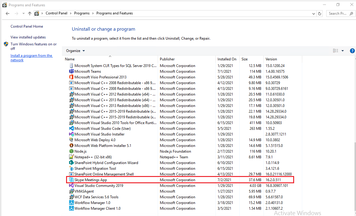This screenshot has width=356, height=216.
Task: Click the Microsoft Visual Studio Installer icon
Action: coord(71,134)
